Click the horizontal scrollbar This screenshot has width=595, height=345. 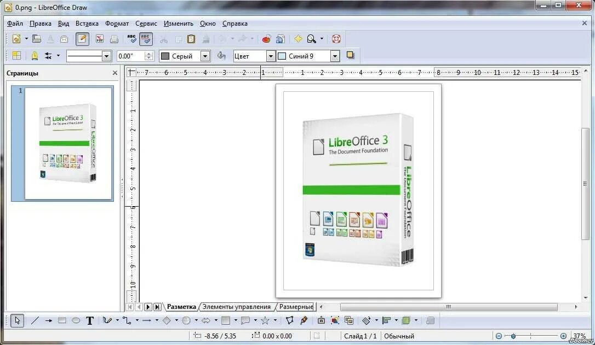(449, 307)
